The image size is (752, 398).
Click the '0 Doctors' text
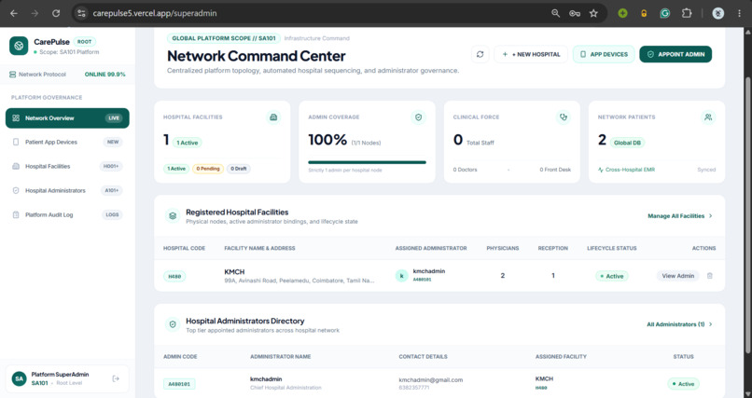point(466,170)
